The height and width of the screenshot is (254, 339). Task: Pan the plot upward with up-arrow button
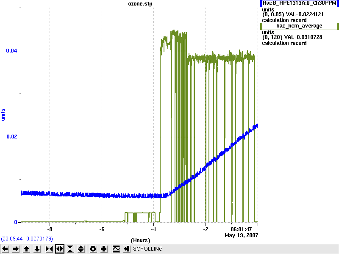click(x=27, y=249)
